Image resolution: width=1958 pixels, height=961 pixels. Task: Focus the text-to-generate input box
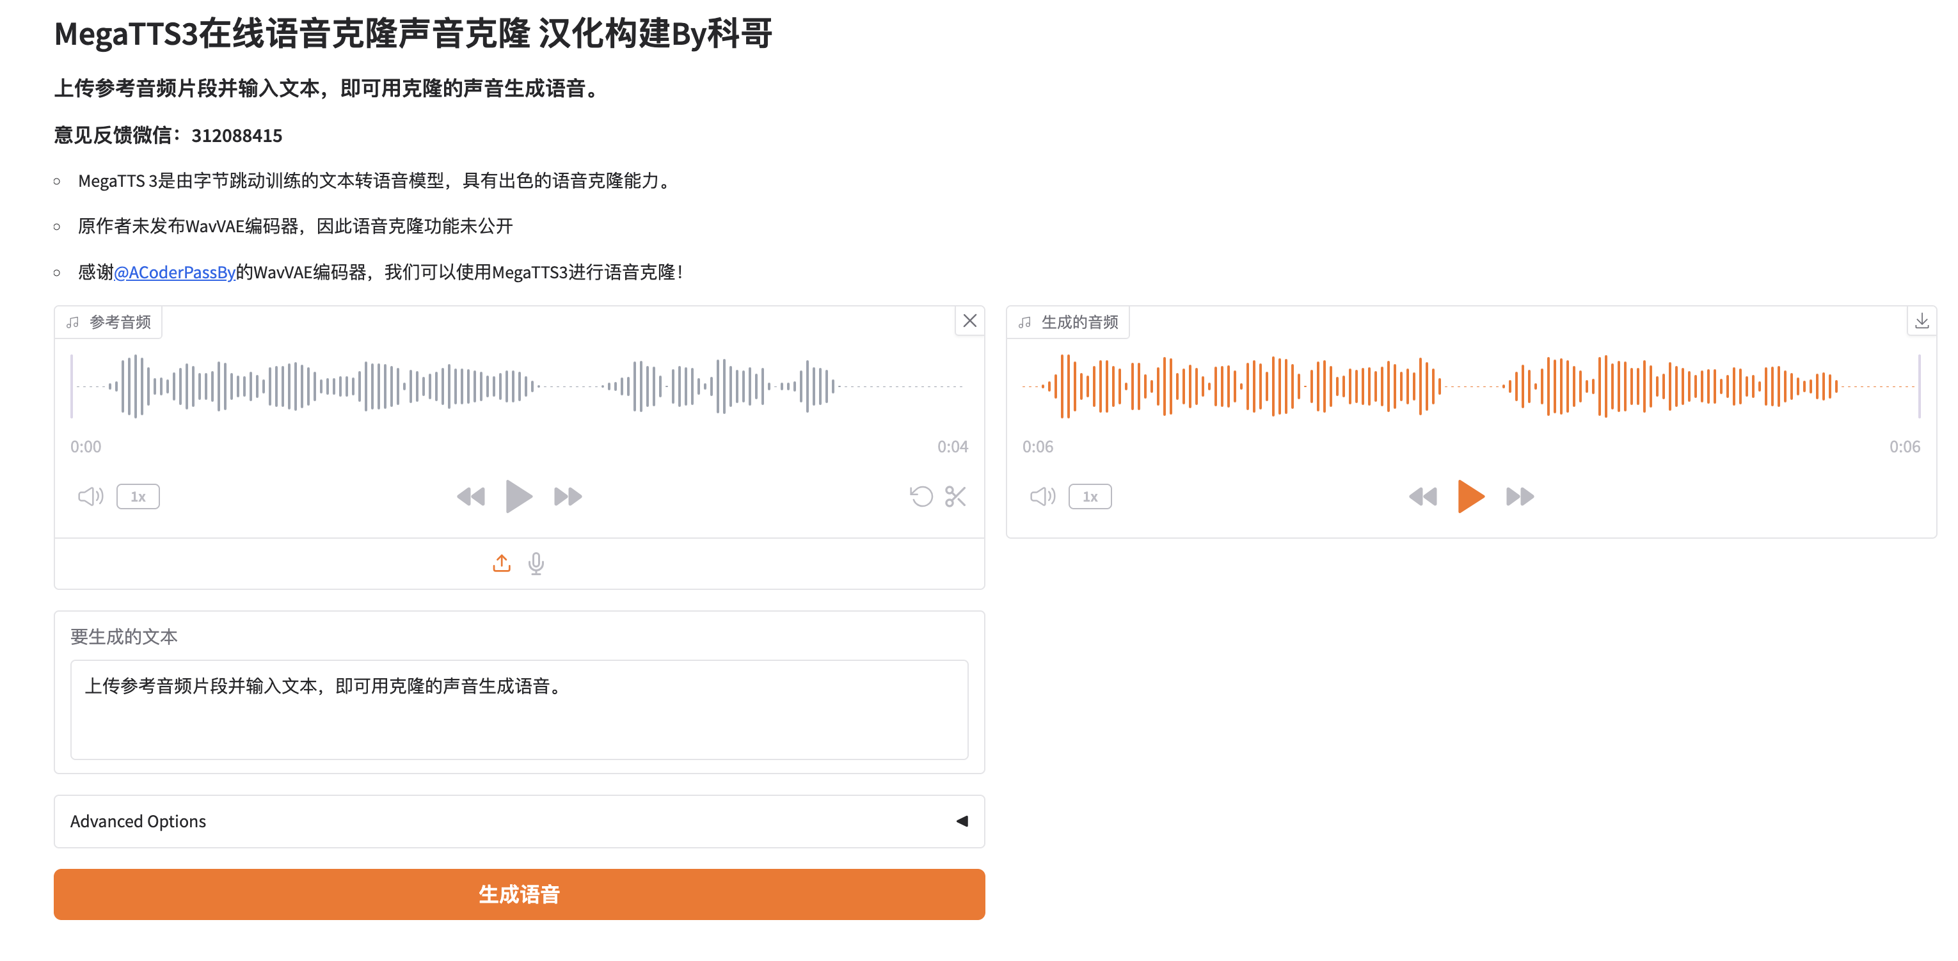point(519,710)
